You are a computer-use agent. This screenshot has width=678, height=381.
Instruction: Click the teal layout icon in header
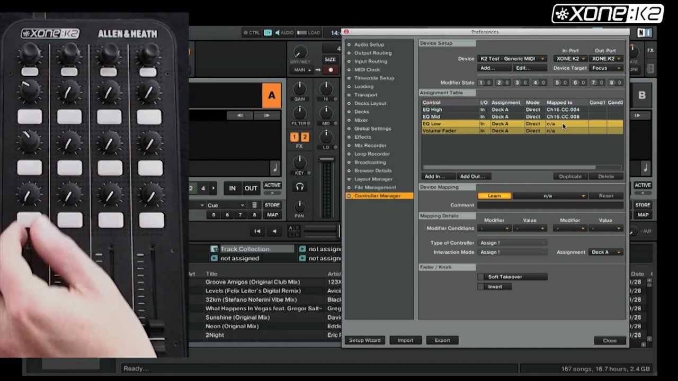268,33
